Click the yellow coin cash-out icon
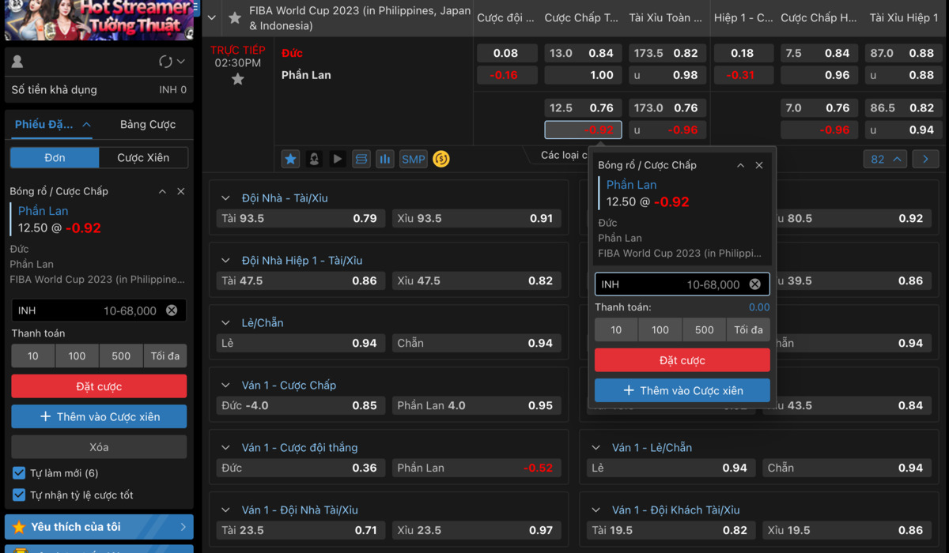 click(441, 159)
